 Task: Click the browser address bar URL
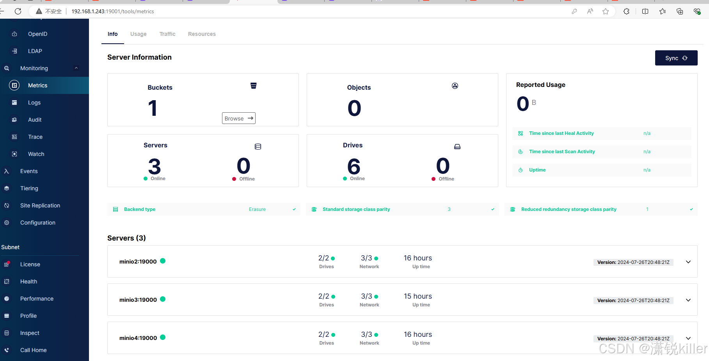click(113, 11)
